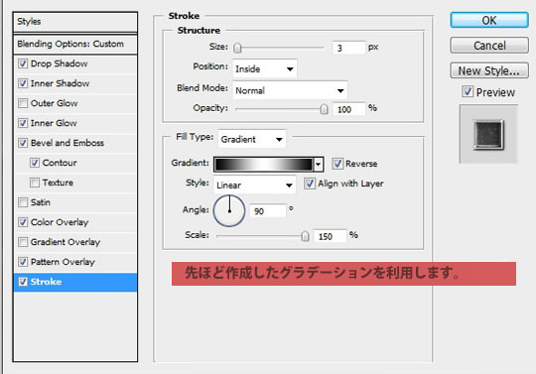Viewport: 536px width, 374px height.
Task: Select the Texture sub-effect label
Action: (58, 183)
